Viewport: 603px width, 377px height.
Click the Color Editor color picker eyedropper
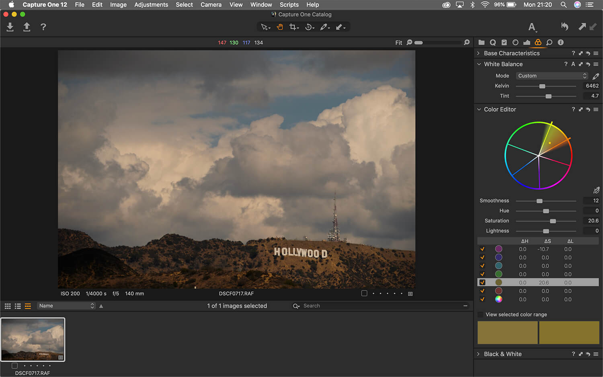(x=596, y=190)
